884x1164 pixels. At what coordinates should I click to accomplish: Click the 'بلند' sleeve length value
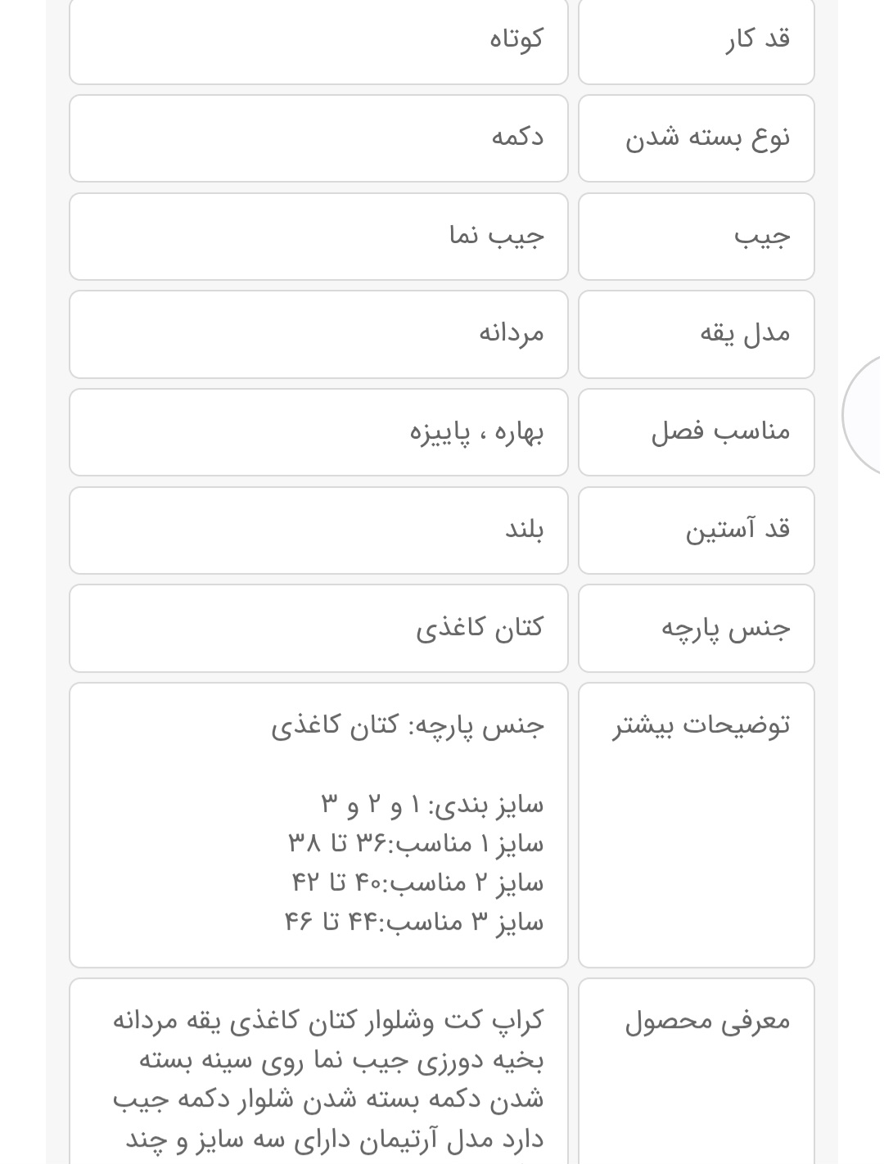tap(524, 530)
